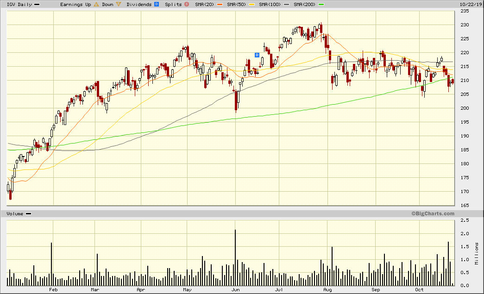484x294 pixels.
Task: Click the Feb label on the volume chart axis
Action: tap(53, 290)
